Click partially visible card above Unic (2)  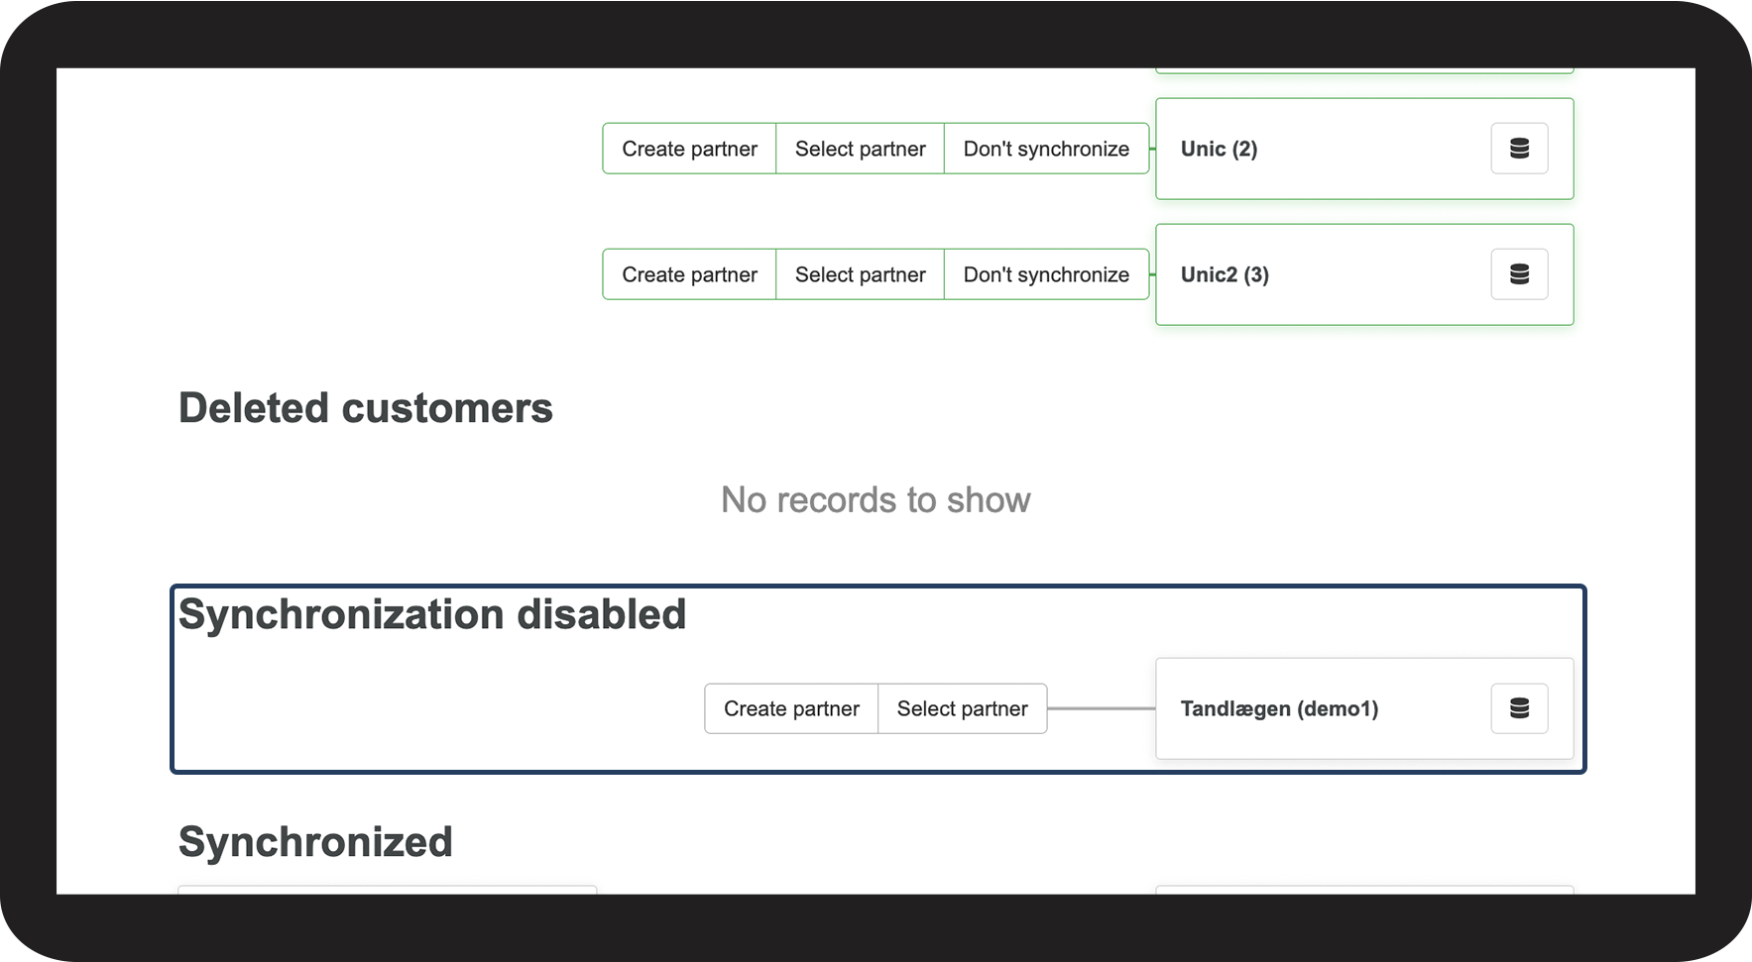[x=1363, y=70]
